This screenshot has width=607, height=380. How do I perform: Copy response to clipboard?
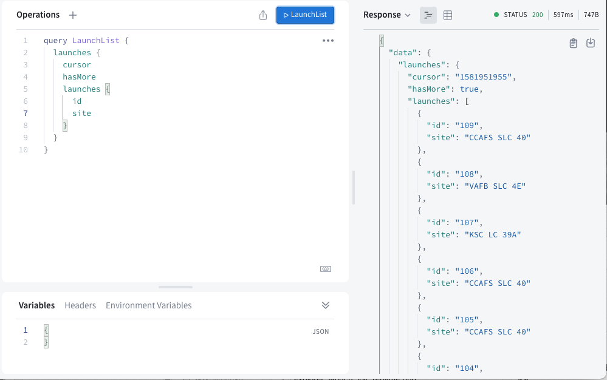point(574,43)
